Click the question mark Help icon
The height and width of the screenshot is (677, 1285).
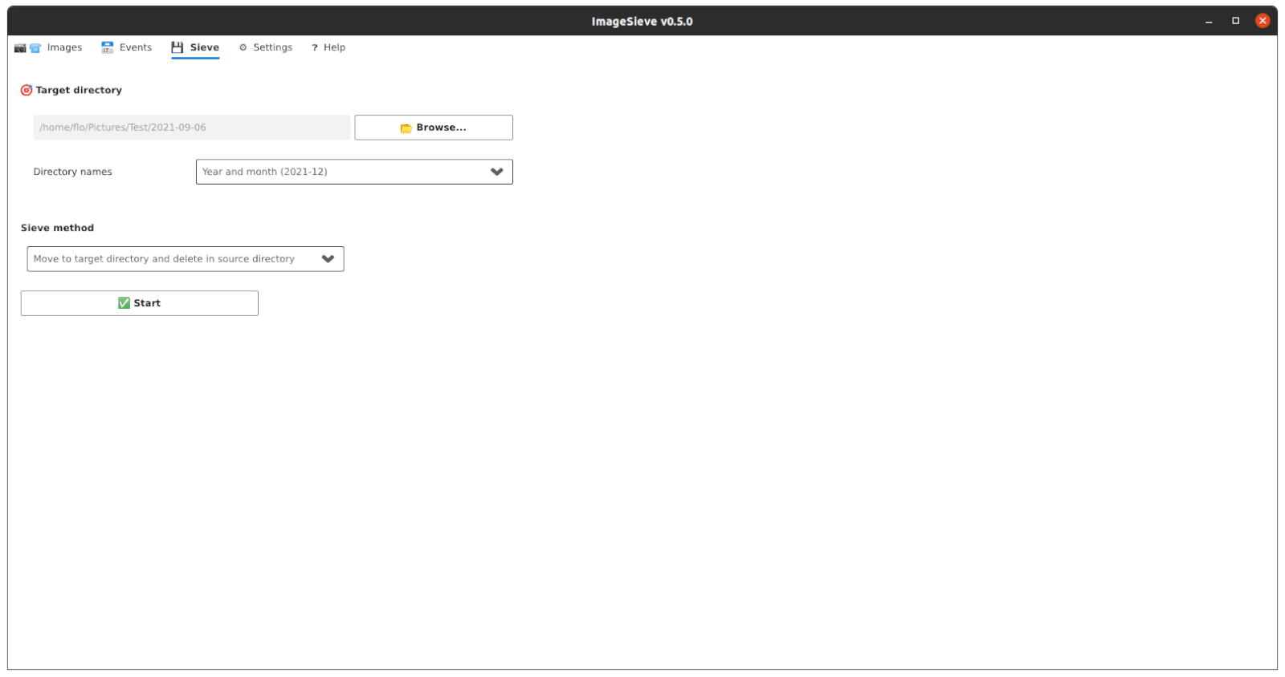click(315, 48)
